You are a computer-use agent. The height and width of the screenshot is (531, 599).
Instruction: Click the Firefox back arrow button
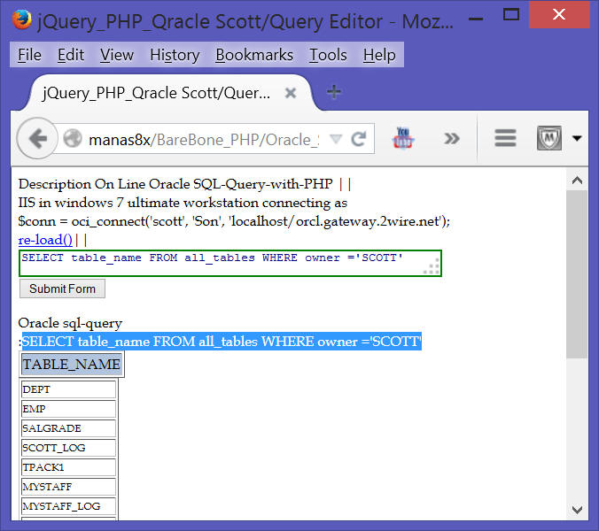coord(37,138)
